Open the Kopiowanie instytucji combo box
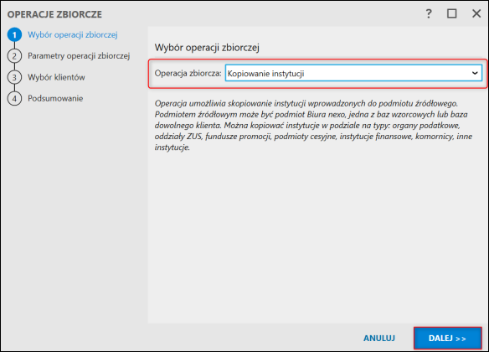This screenshot has width=489, height=352. 353,74
